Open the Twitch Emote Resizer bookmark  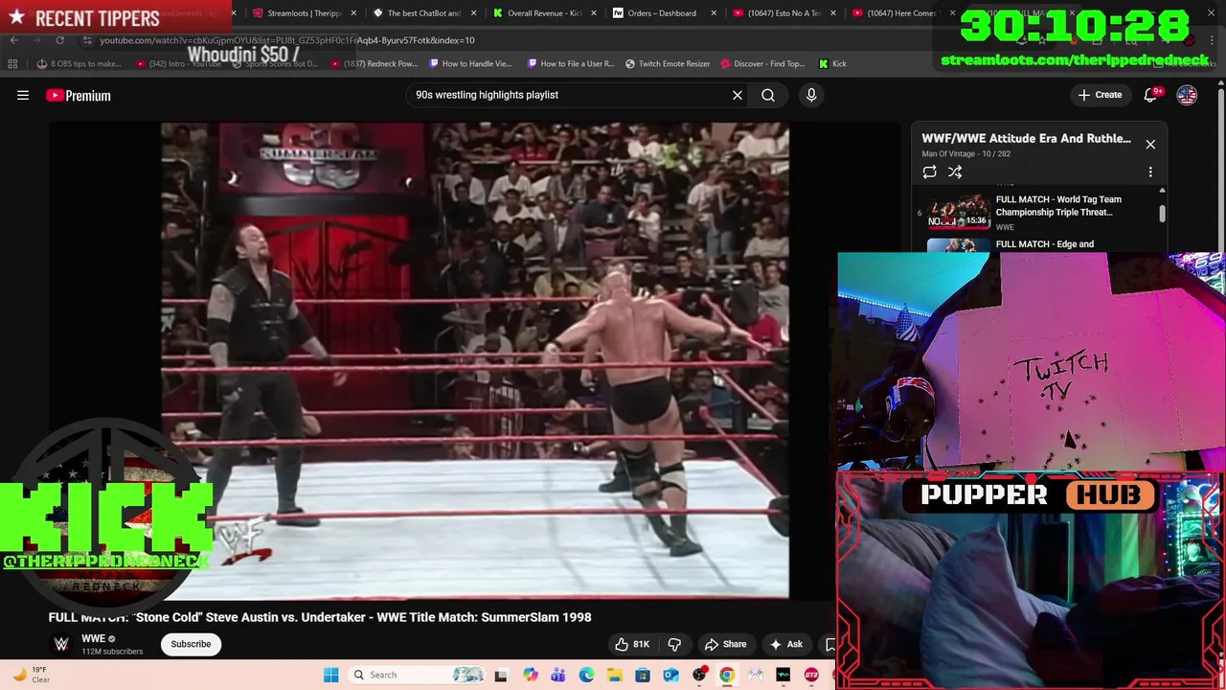pyautogui.click(x=668, y=63)
